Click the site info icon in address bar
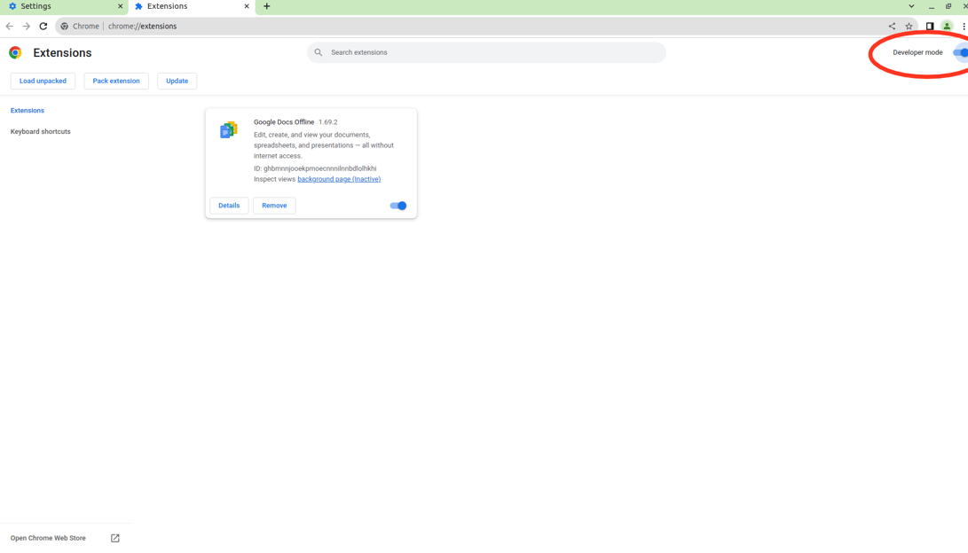The image size is (968, 553). click(64, 26)
